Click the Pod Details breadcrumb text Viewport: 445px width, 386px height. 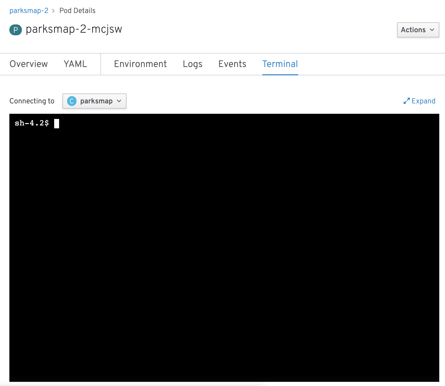tap(77, 11)
